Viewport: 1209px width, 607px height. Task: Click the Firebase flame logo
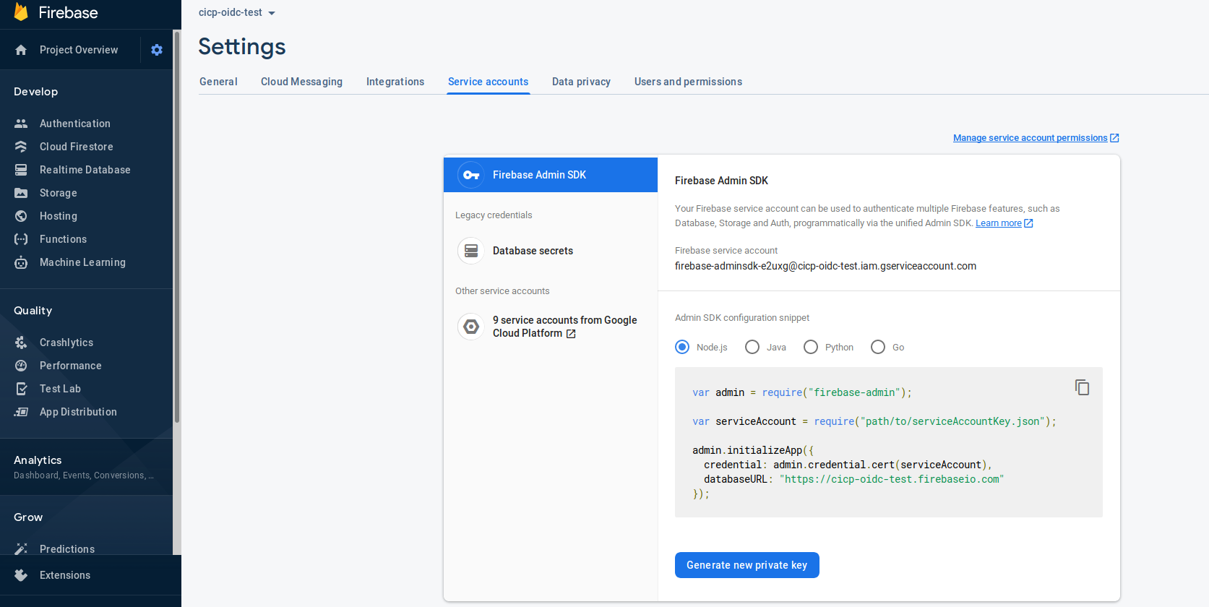(x=21, y=12)
